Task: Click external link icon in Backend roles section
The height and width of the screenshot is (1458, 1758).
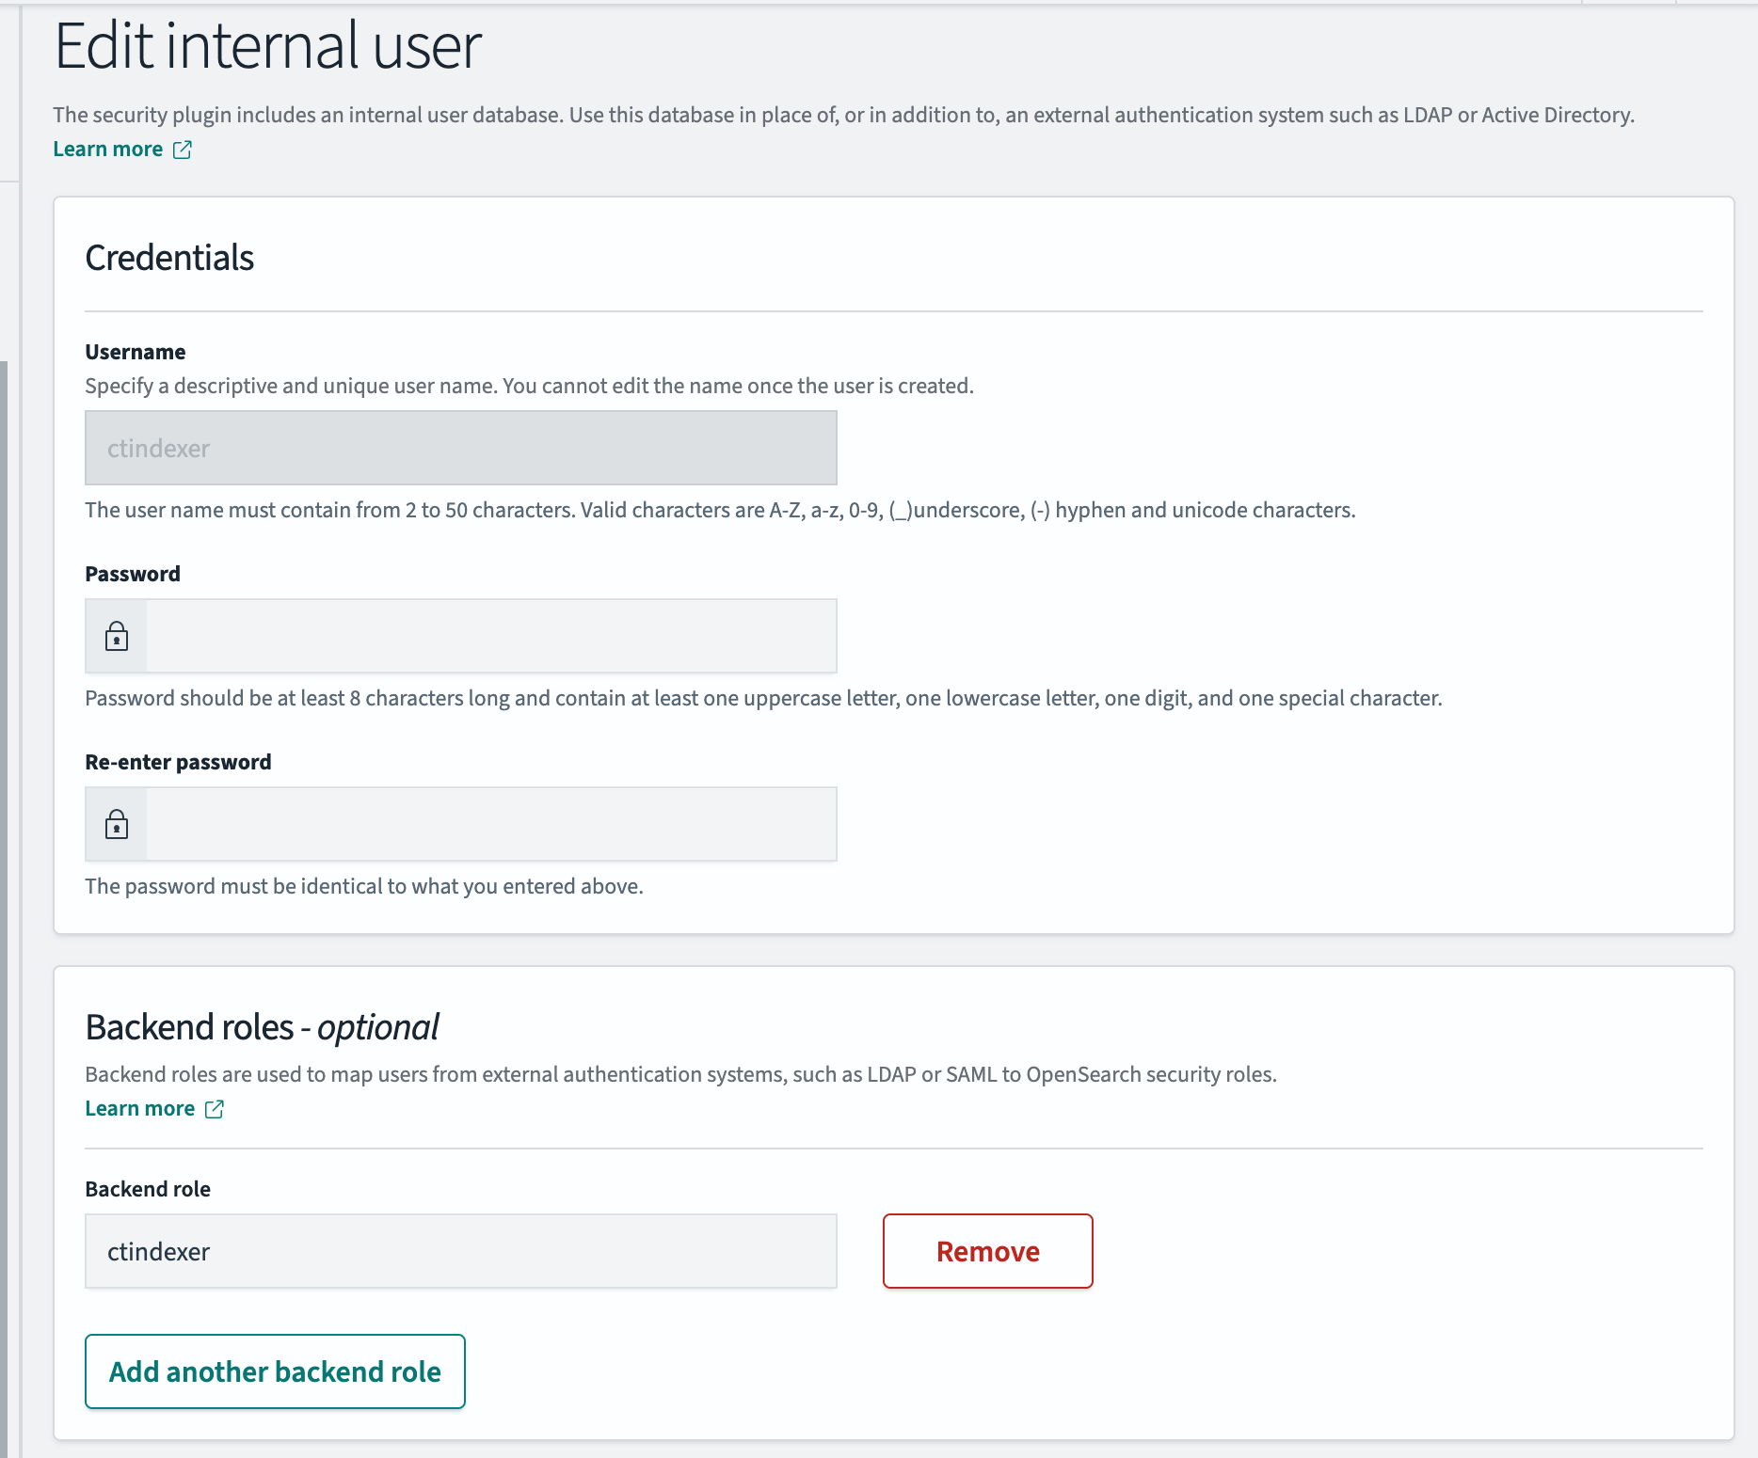Action: 215,1109
